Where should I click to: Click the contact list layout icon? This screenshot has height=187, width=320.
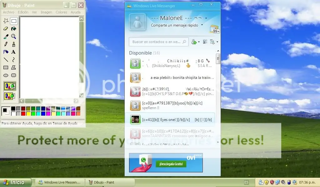(205, 42)
